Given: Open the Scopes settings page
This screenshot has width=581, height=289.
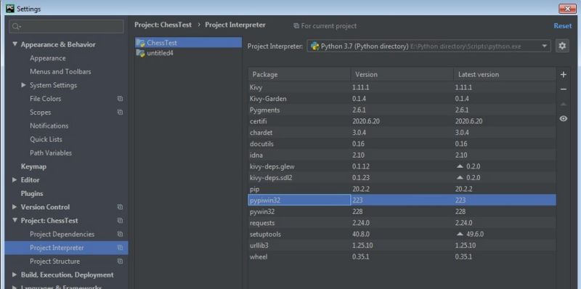Looking at the screenshot, I should point(41,113).
